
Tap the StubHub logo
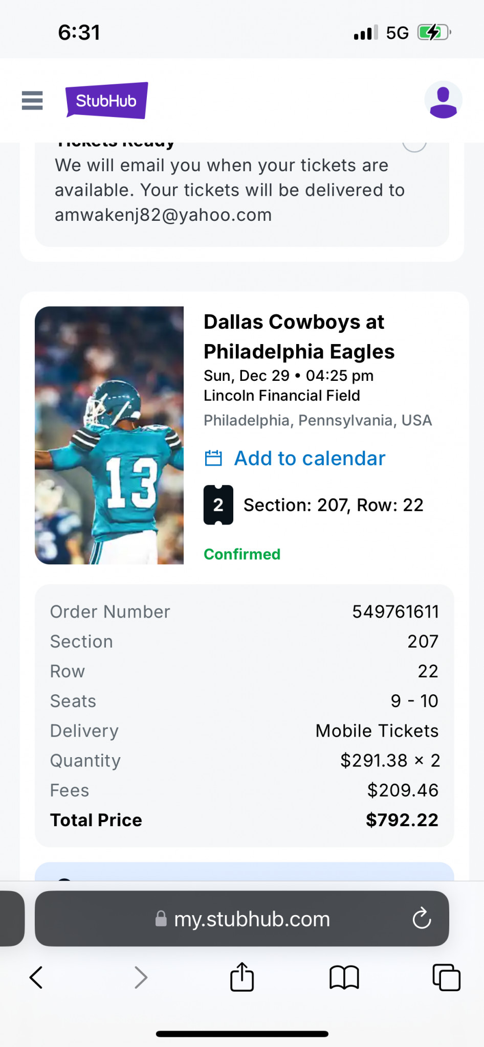pos(106,100)
